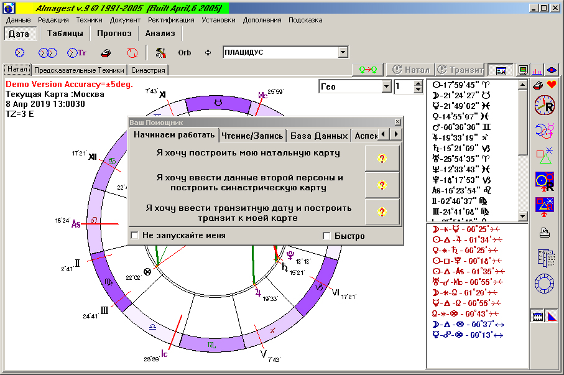Switch helper to Чтение/Запись tab
Viewport: 564px width, 375px height.
point(252,136)
